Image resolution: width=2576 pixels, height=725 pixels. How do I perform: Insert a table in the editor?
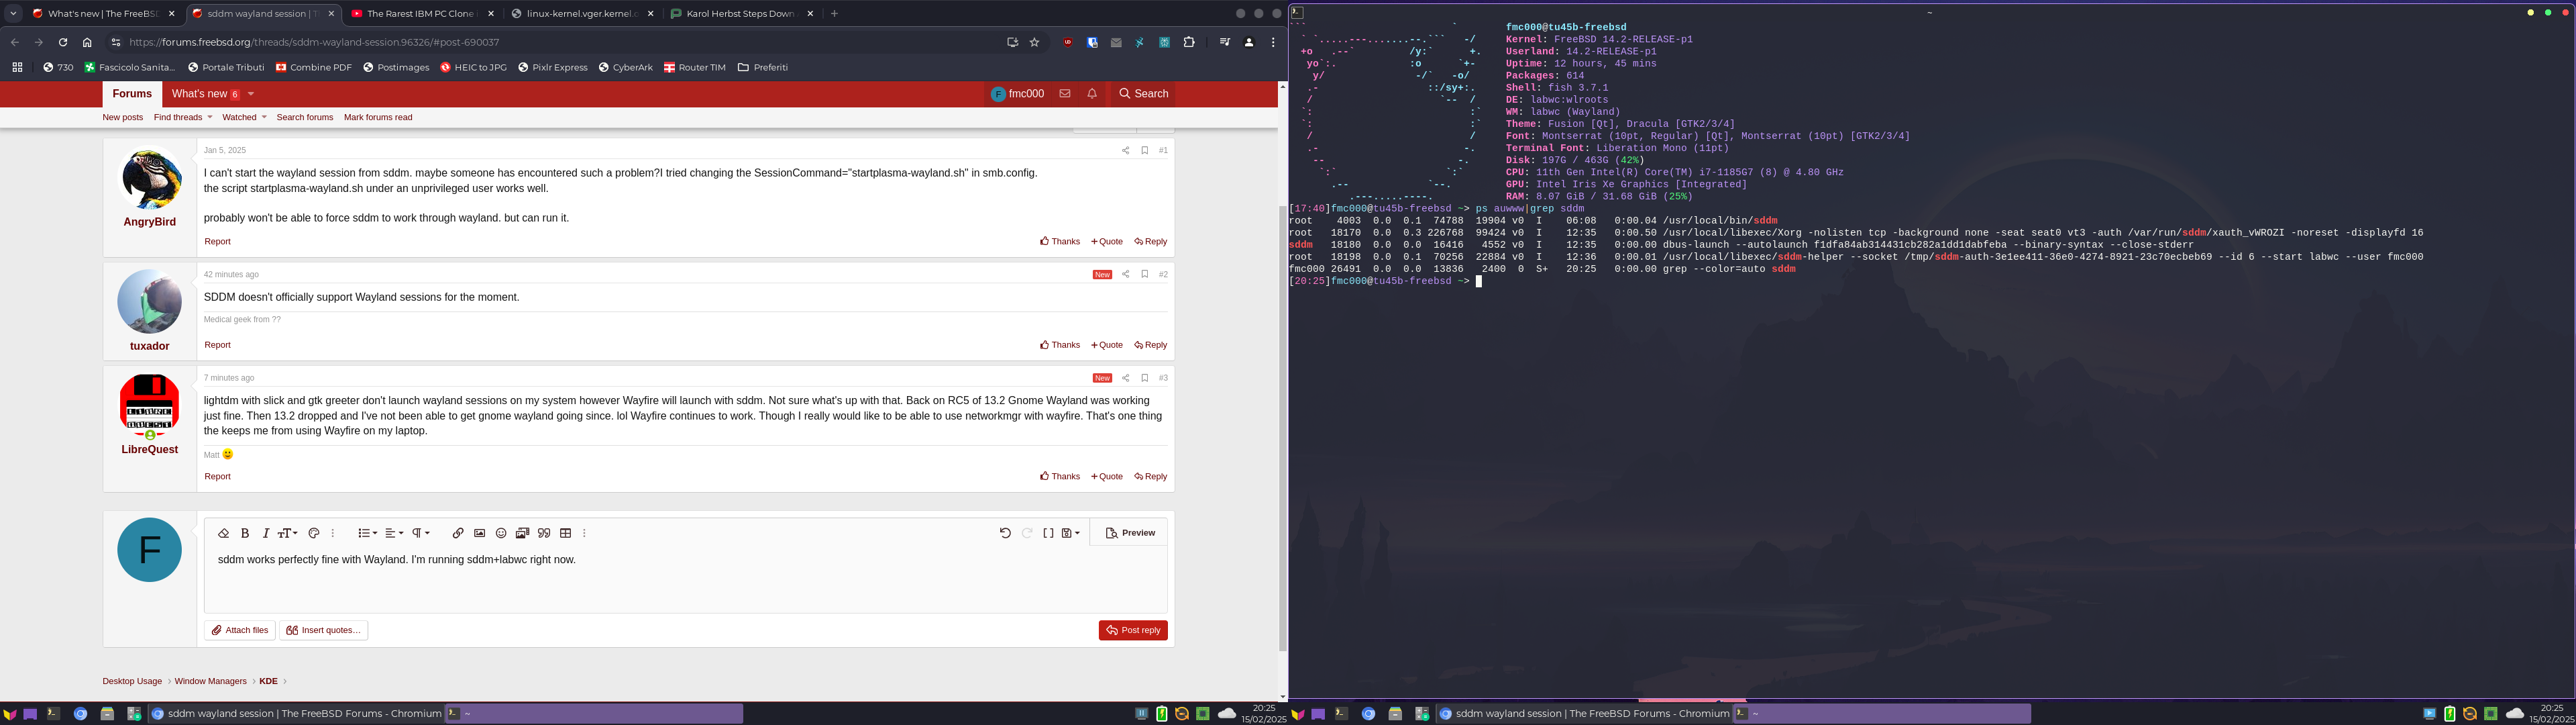tap(565, 534)
